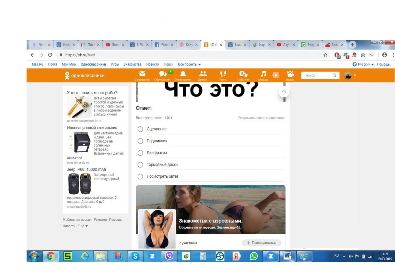This screenshot has width=395, height=279.
Task: Switch to the Вход browser tab
Action: click(x=237, y=45)
